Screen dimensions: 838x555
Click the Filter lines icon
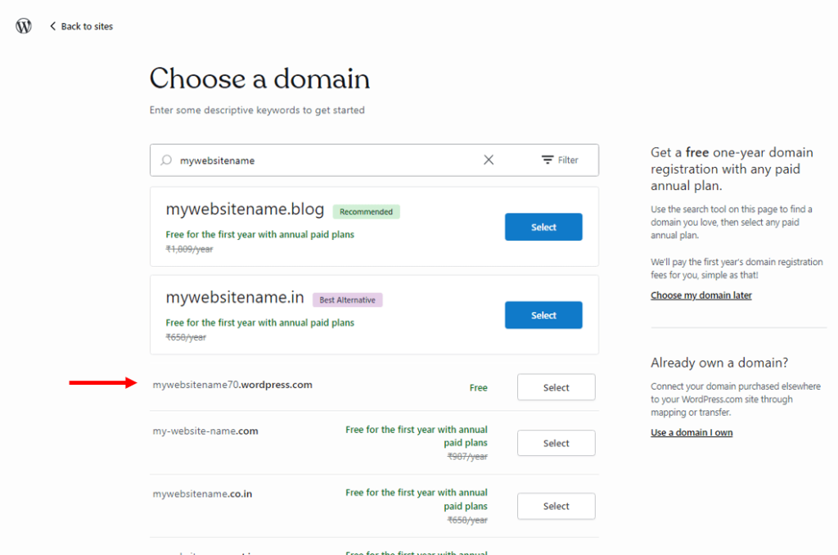pos(547,160)
